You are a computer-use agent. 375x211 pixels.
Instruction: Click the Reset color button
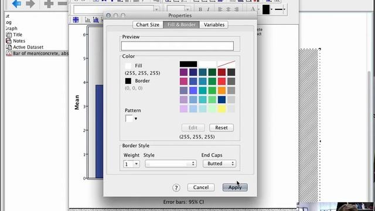pyautogui.click(x=221, y=128)
